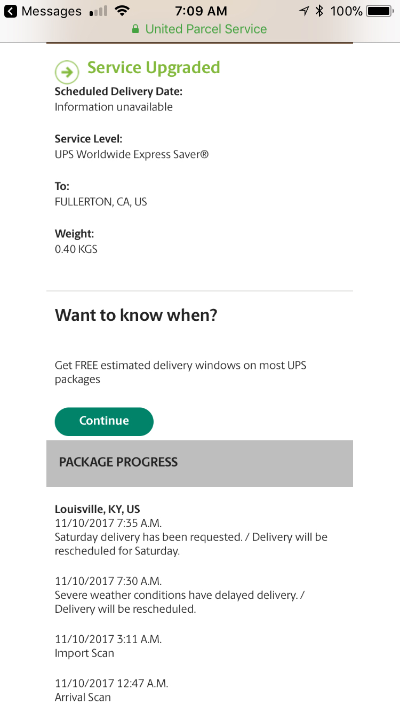Select the Louisville, KY, US location entry

pyautogui.click(x=97, y=509)
